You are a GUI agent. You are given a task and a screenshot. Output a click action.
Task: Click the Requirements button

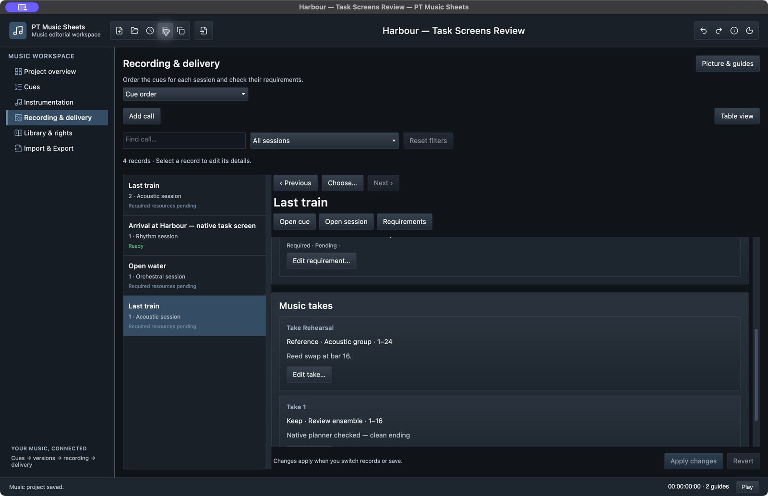pyautogui.click(x=404, y=222)
